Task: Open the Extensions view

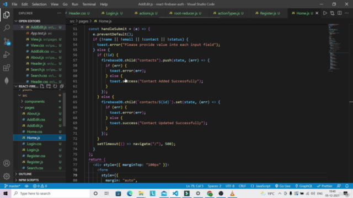Action: click(7, 68)
